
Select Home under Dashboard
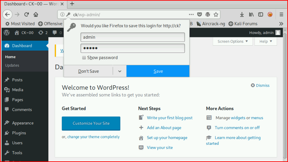tap(10, 57)
